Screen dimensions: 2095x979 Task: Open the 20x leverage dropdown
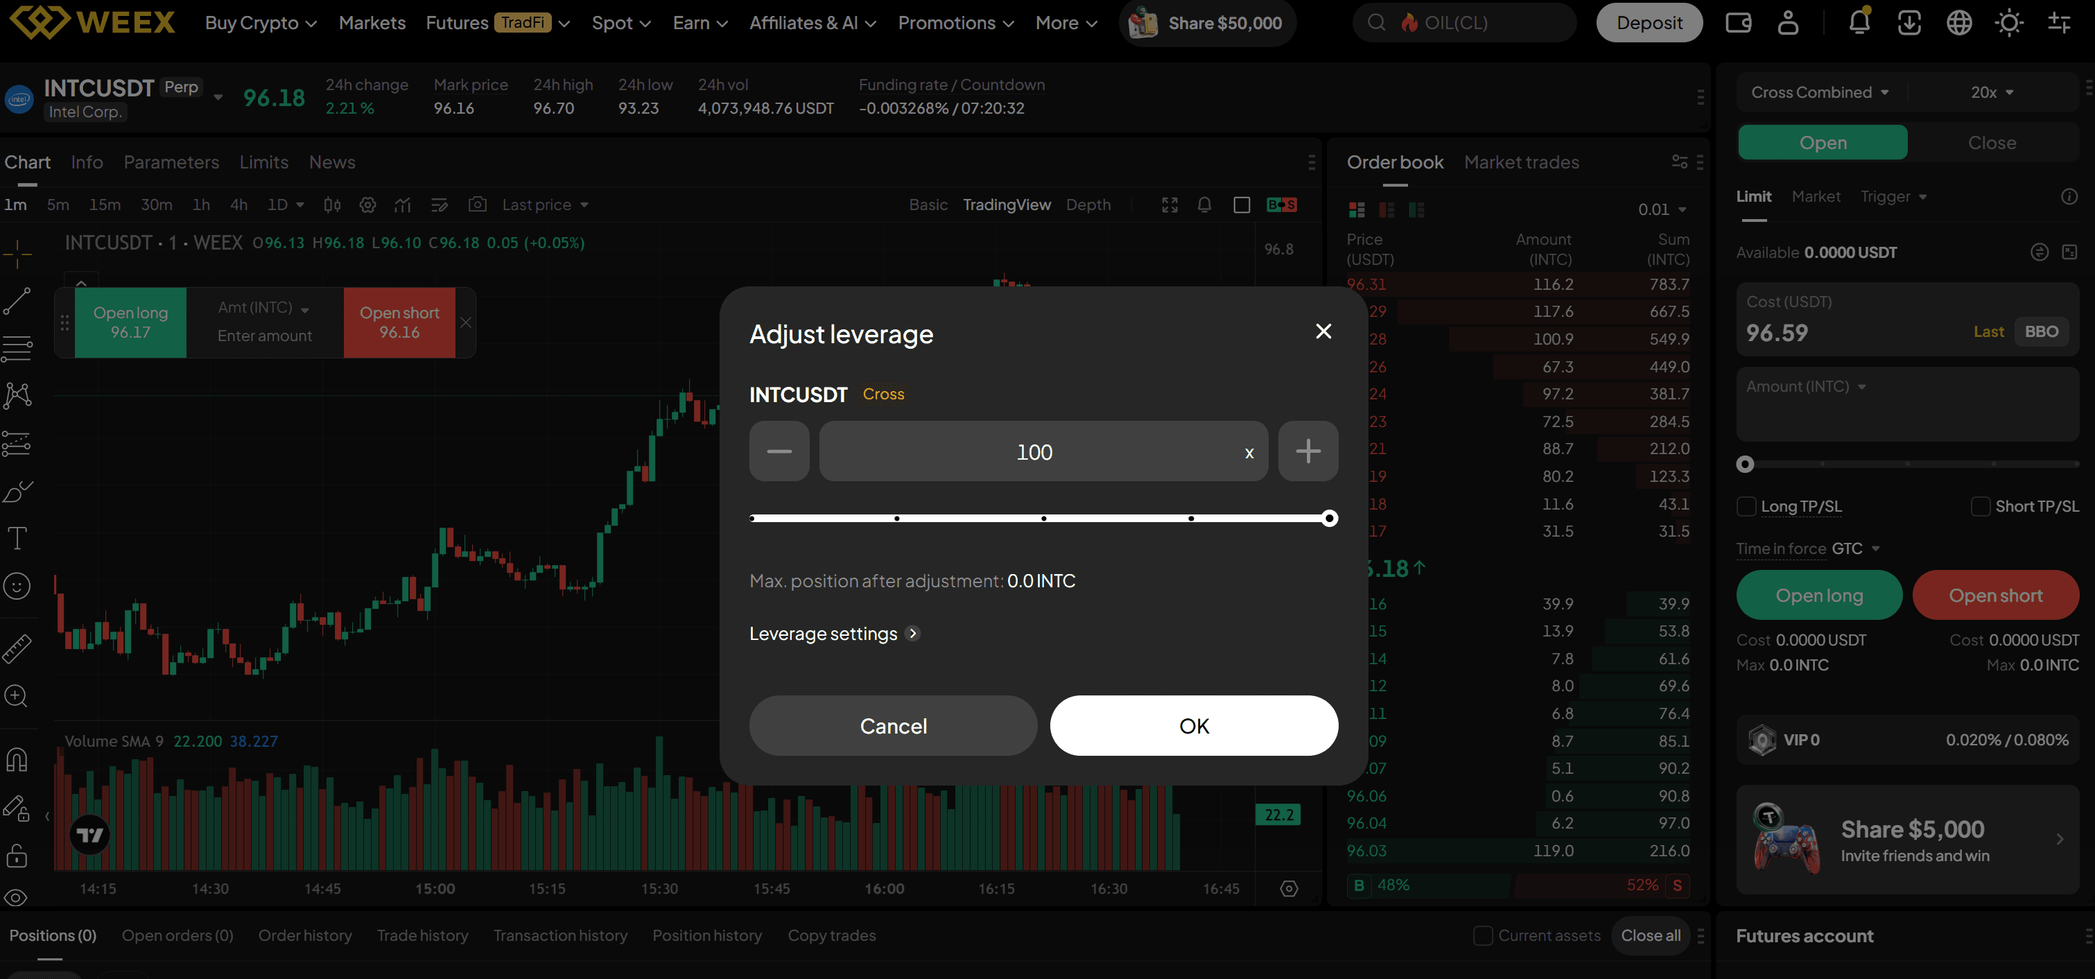[1992, 92]
